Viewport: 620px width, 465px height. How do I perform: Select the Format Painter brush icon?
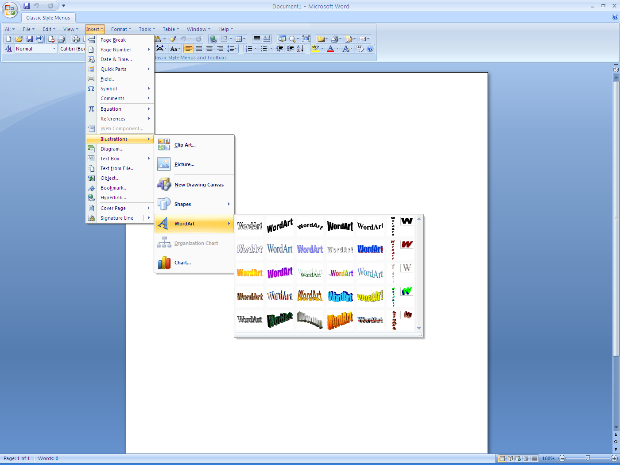pos(173,39)
